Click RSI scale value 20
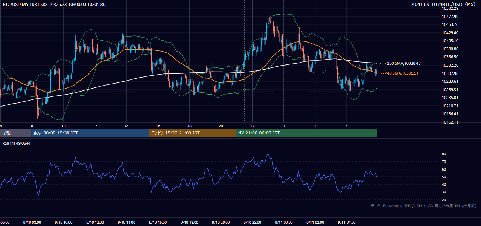This screenshot has height=226, width=481. [444, 200]
